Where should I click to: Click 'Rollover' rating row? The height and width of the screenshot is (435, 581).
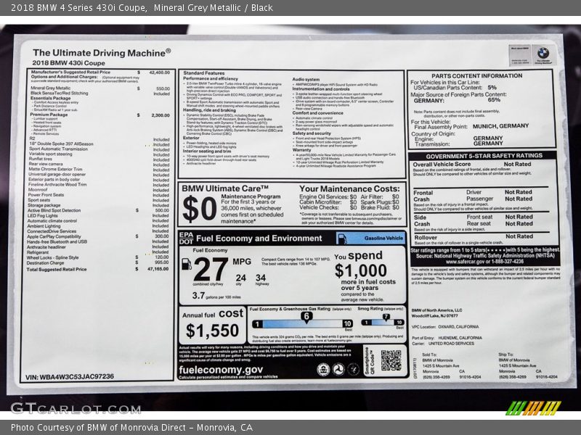[x=480, y=239]
